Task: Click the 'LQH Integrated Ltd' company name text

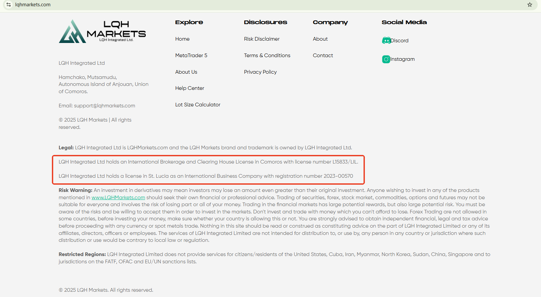Action: click(x=82, y=63)
